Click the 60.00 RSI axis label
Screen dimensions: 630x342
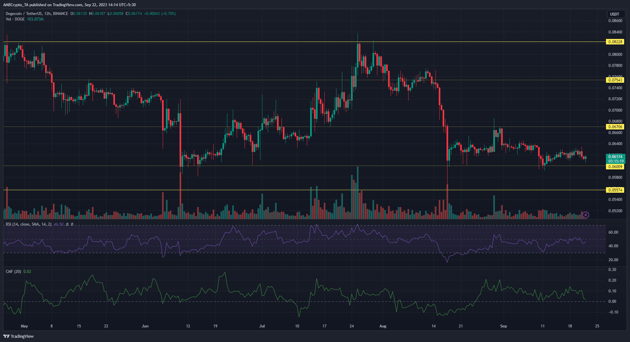[613, 232]
